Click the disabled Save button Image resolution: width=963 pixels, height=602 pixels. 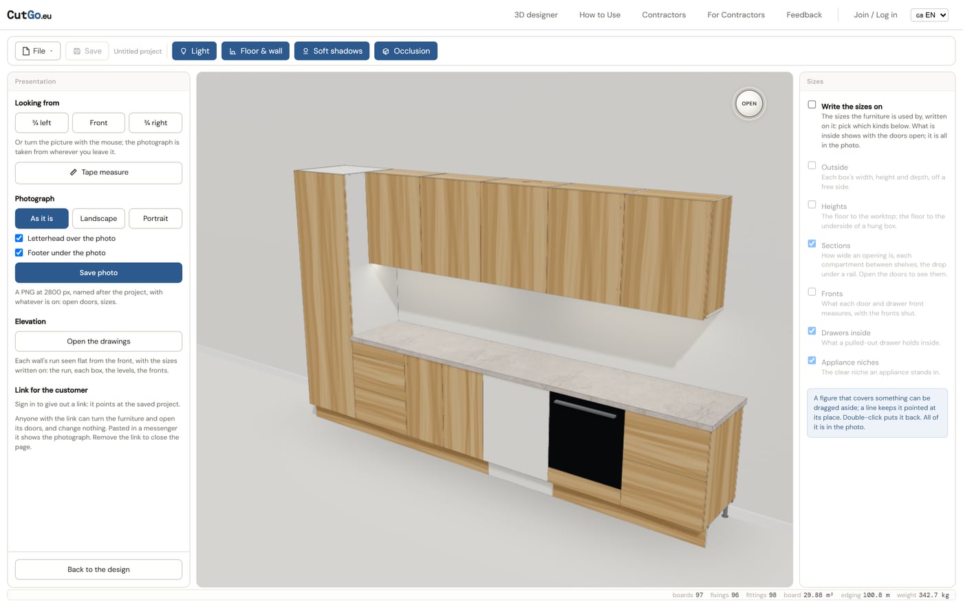click(87, 51)
